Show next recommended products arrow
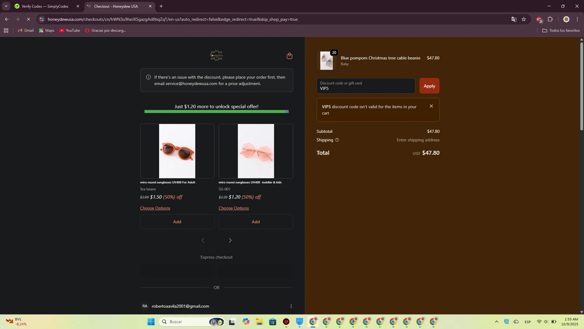 [x=230, y=240]
